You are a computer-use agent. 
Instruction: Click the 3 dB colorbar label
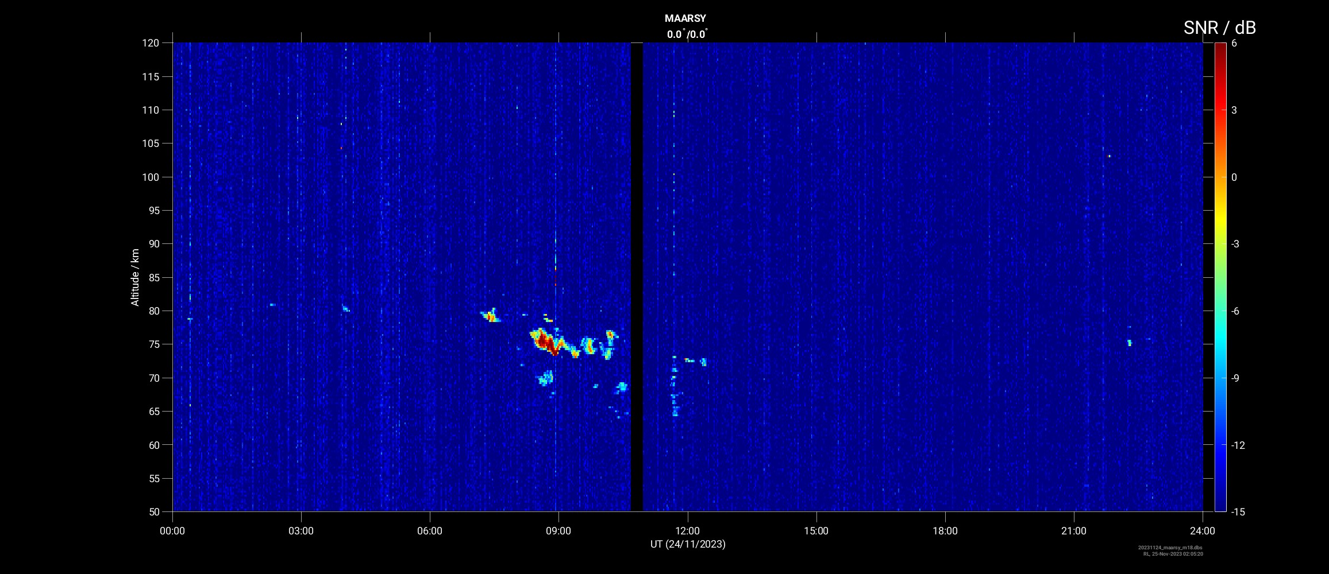(x=1234, y=110)
